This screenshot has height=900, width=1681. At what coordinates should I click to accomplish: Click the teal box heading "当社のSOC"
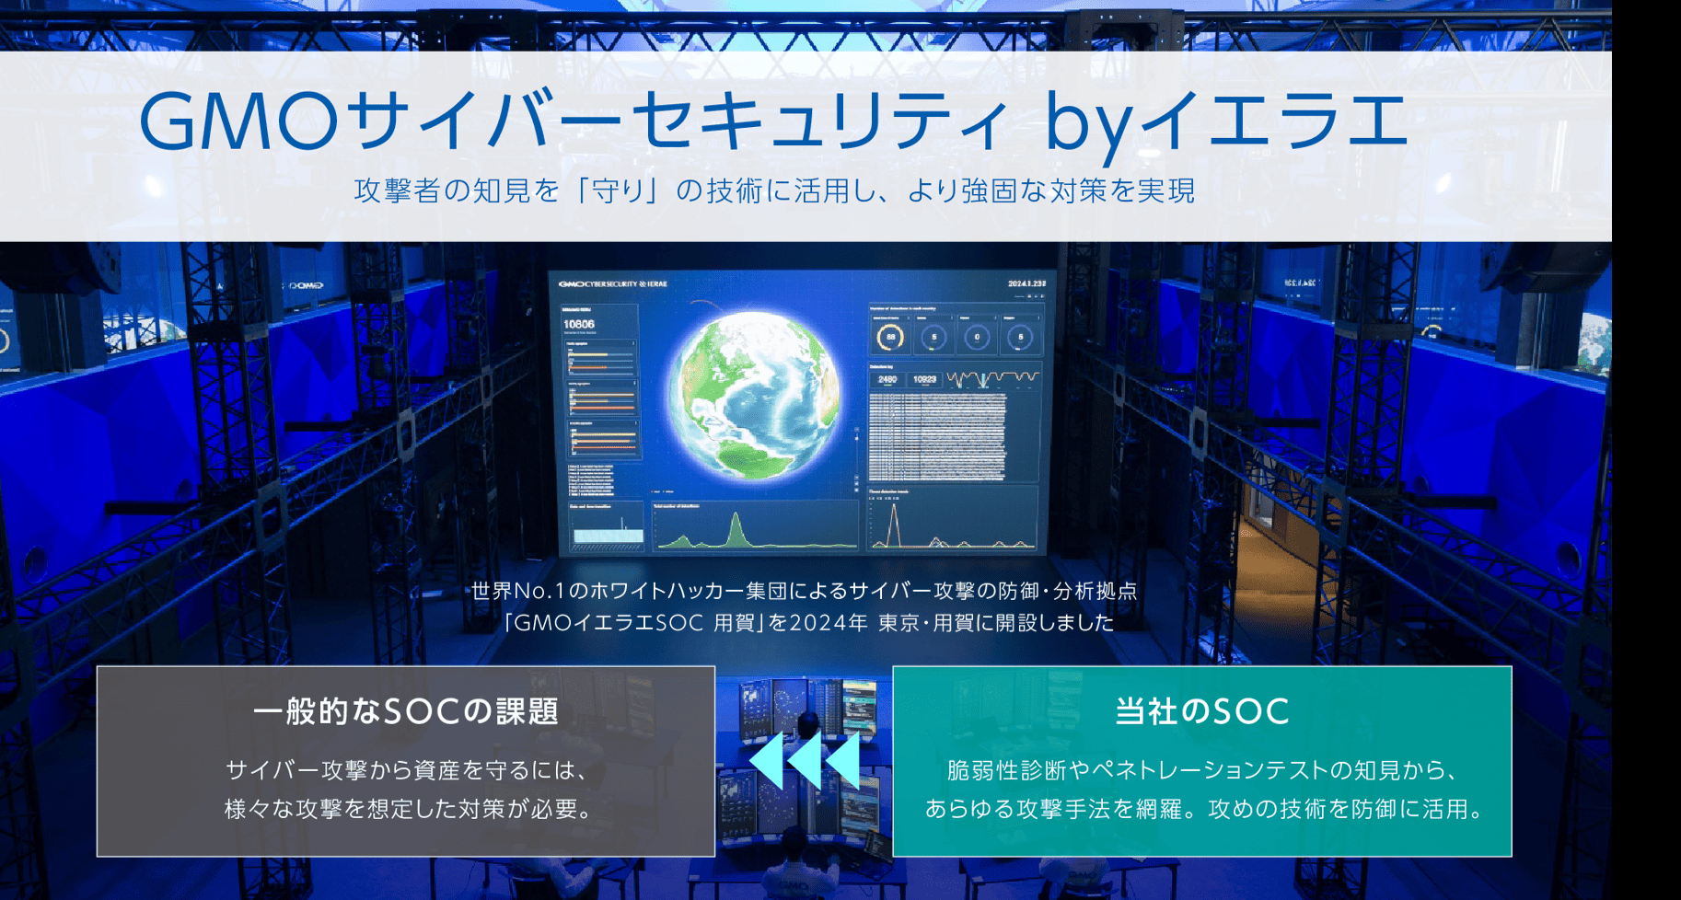[x=1202, y=711]
